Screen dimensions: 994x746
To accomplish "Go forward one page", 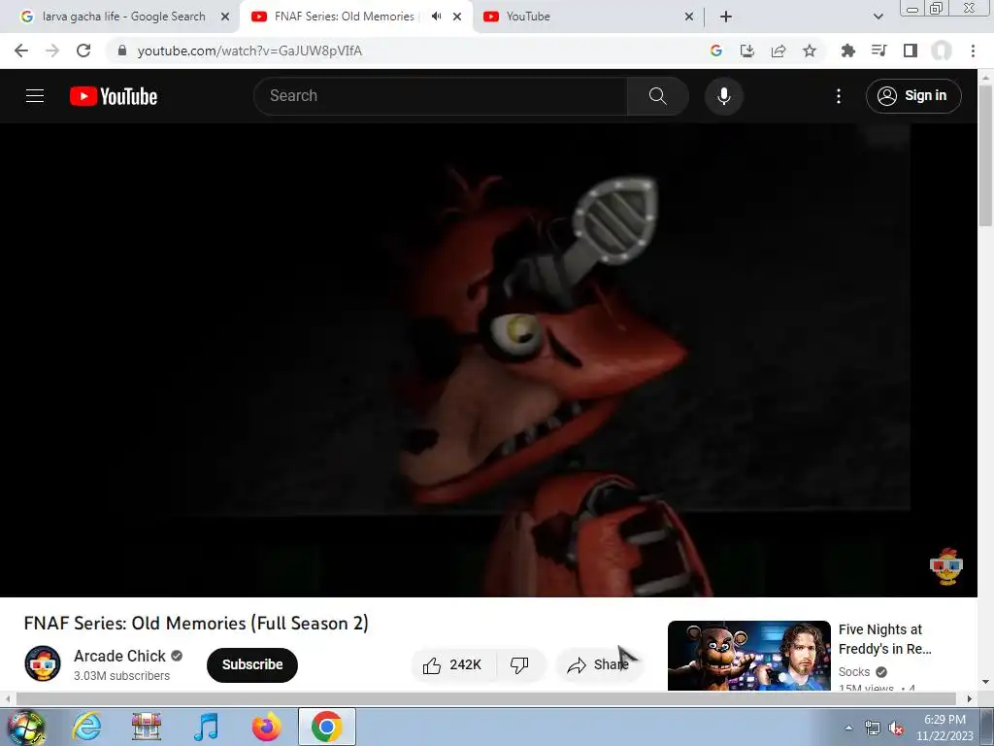I will (52, 51).
